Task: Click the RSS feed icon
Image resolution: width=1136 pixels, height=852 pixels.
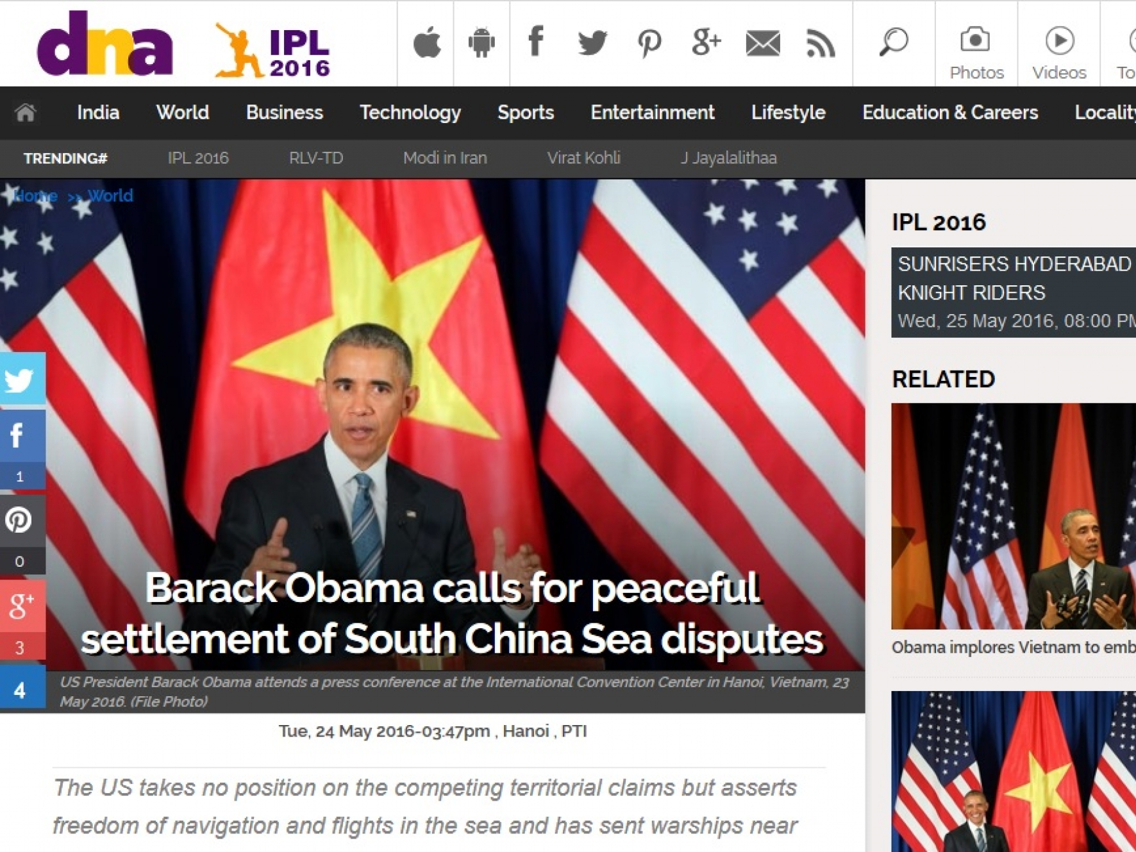Action: point(818,42)
